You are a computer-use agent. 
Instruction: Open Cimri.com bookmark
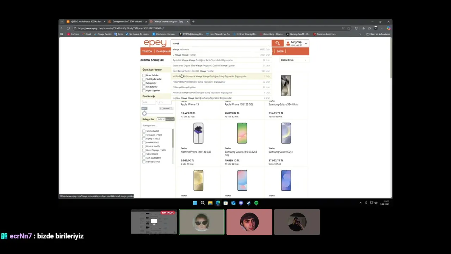tap(164, 34)
